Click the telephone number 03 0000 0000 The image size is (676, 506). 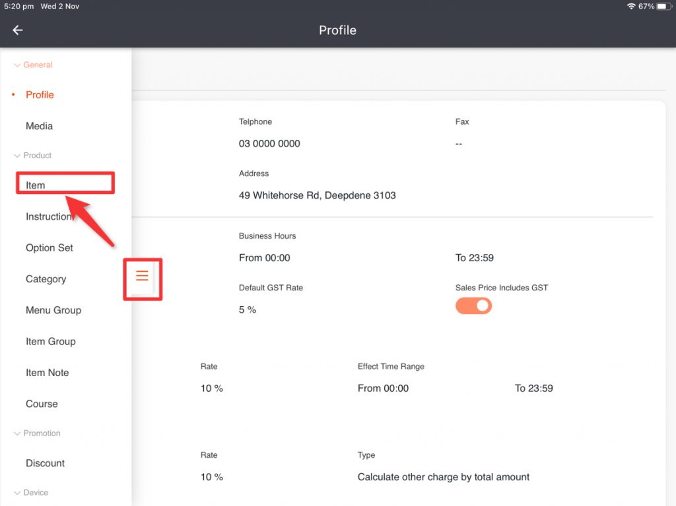pos(269,144)
